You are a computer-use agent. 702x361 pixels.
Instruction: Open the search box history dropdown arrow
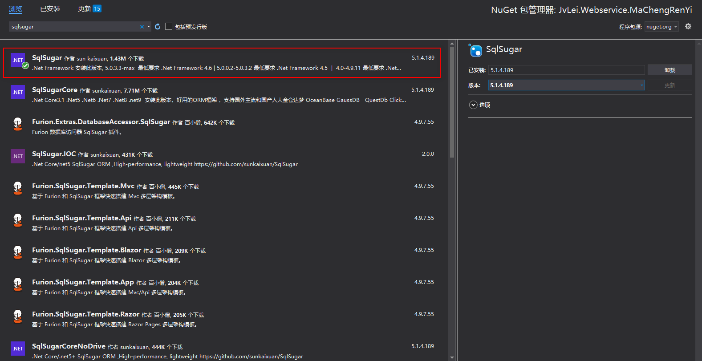[149, 27]
